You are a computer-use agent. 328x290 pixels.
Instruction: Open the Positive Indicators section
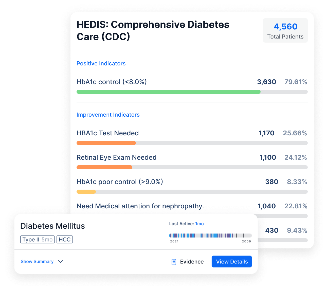(x=101, y=63)
